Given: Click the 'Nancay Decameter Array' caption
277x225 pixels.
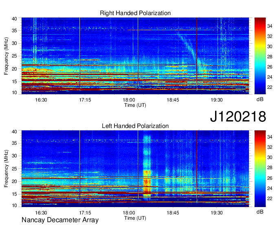Looking at the screenshot, I should 60,220.
